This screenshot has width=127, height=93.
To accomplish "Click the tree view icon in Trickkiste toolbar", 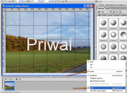I will click(x=103, y=12).
